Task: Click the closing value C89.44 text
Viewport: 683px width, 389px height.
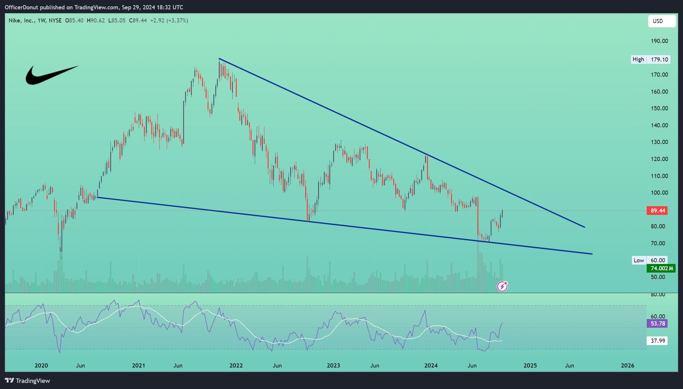Action: (138, 21)
